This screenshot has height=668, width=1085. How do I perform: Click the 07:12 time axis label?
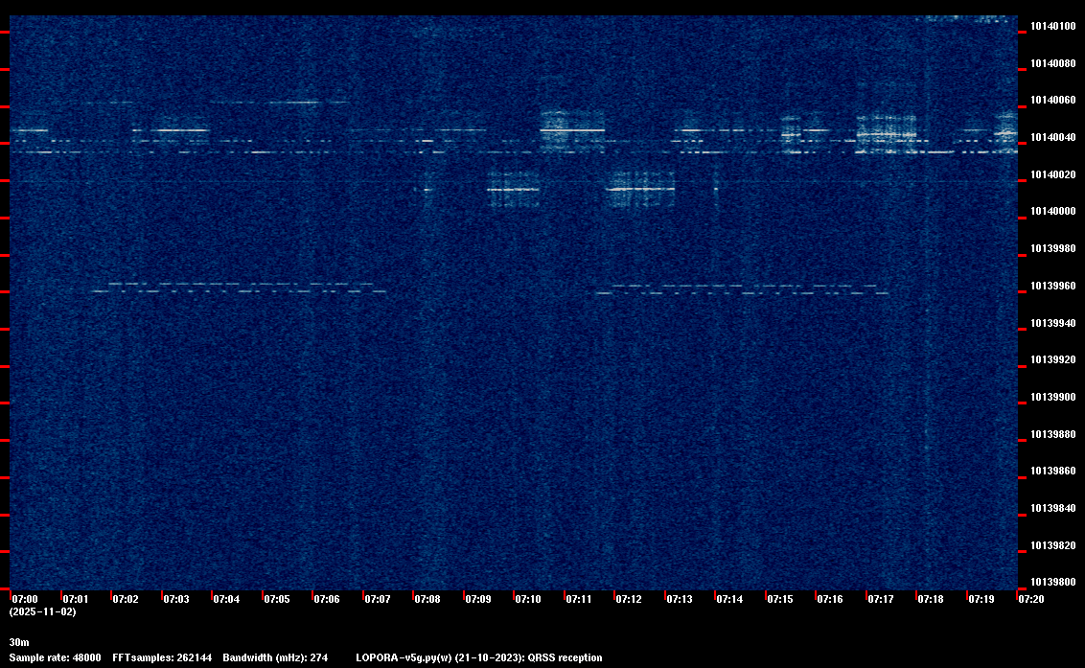coord(629,599)
